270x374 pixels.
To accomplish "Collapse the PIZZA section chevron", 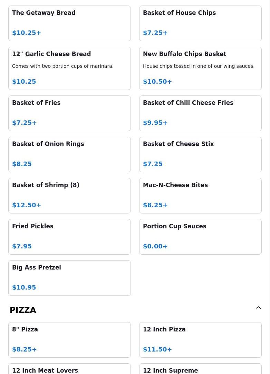I will pyautogui.click(x=258, y=308).
